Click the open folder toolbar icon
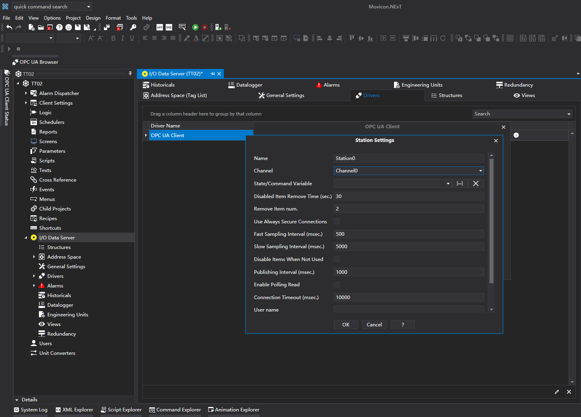Image resolution: width=581 pixels, height=417 pixels. pos(41,27)
